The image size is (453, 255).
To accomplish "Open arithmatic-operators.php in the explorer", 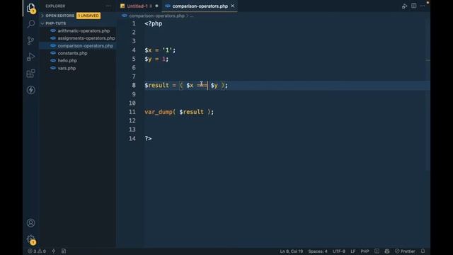I will [84, 30].
